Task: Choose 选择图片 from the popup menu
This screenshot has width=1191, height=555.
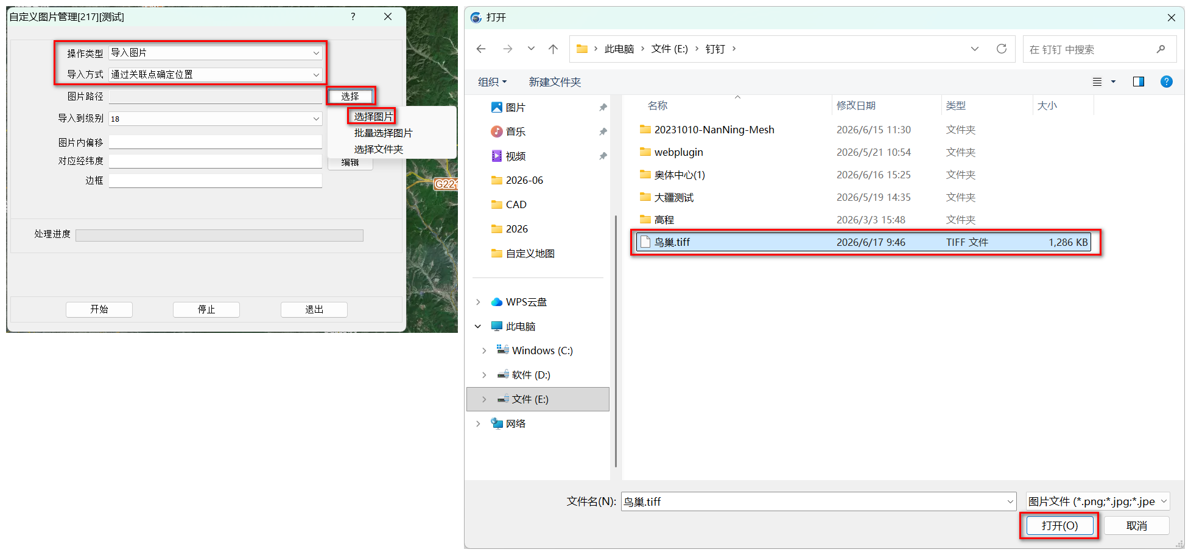Action: click(373, 116)
